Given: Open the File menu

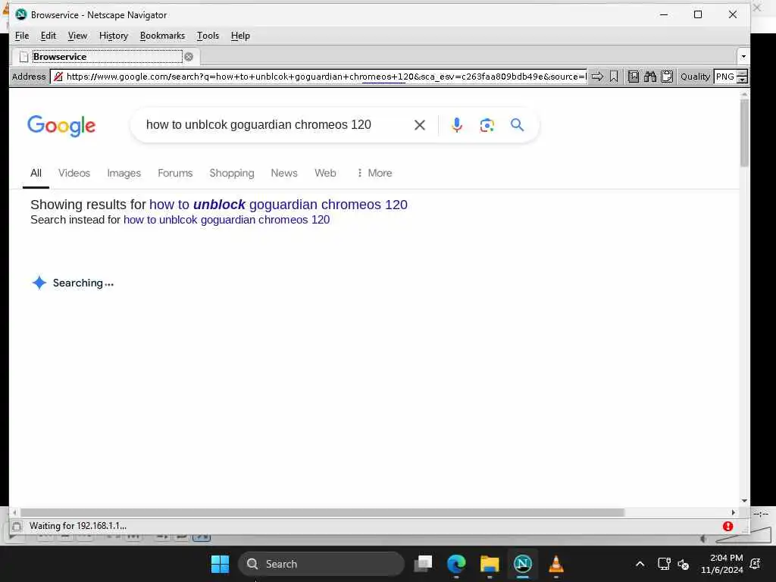Looking at the screenshot, I should click(x=22, y=36).
